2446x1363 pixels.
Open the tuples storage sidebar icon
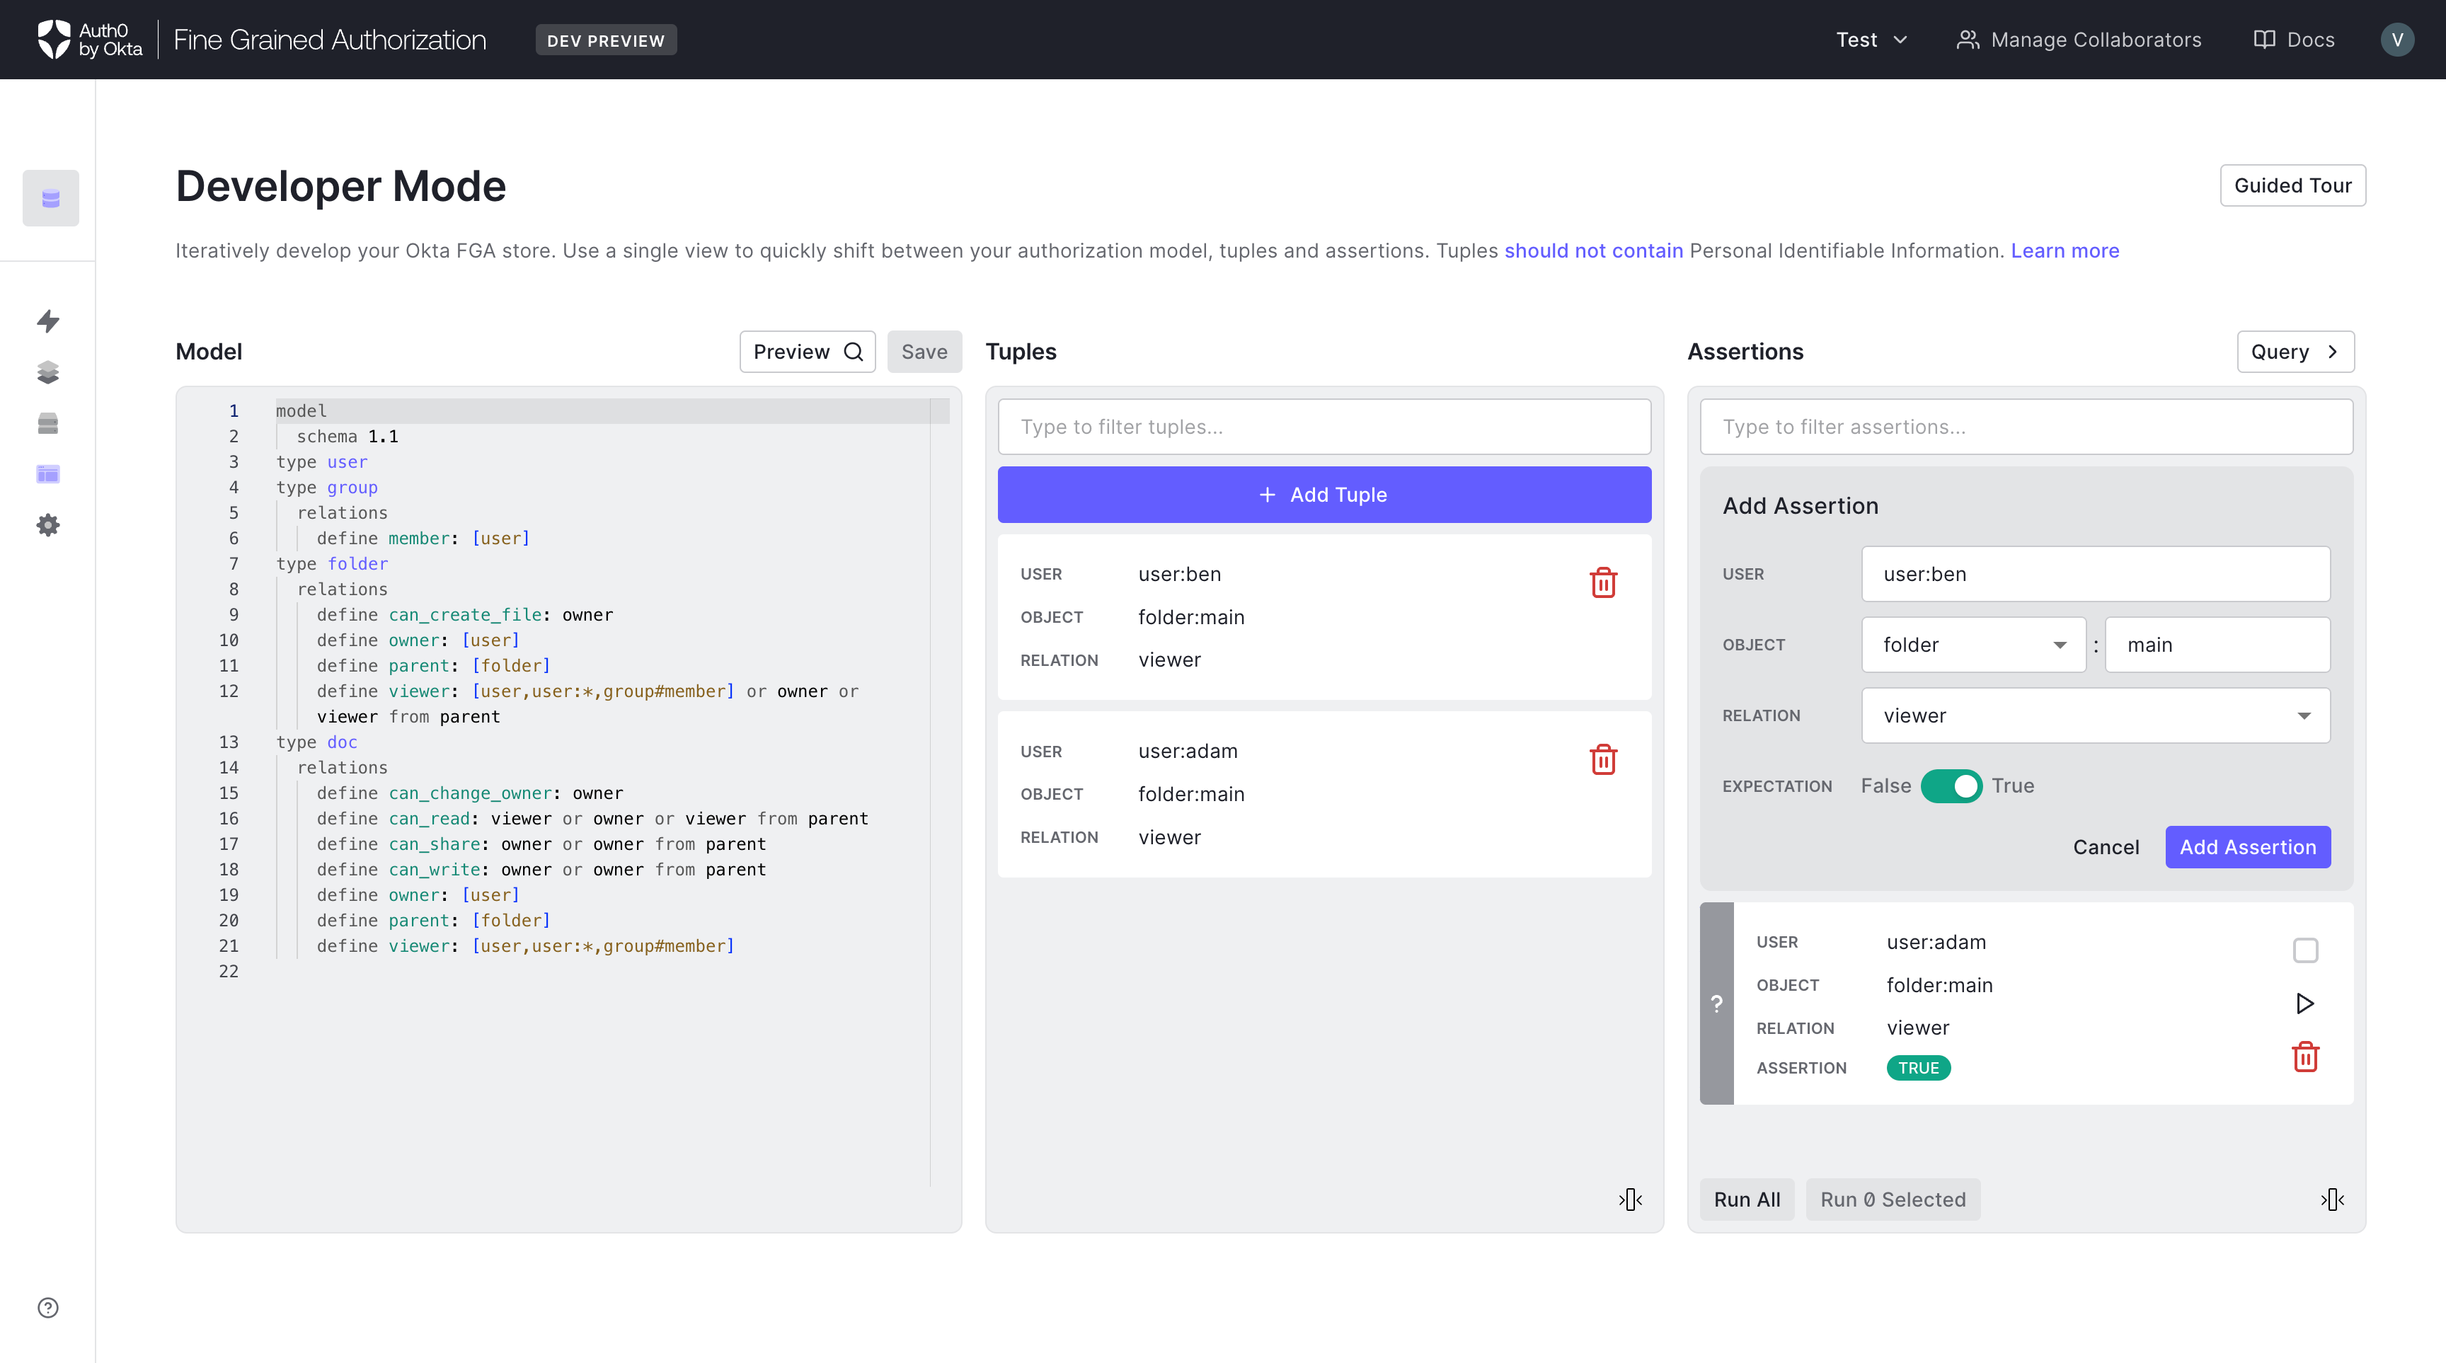coord(48,423)
